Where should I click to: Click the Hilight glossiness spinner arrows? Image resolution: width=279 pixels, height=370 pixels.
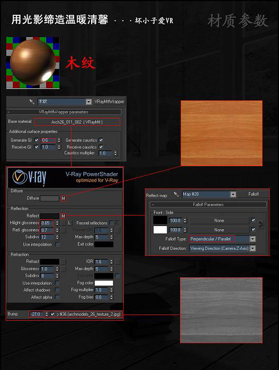click(57, 223)
